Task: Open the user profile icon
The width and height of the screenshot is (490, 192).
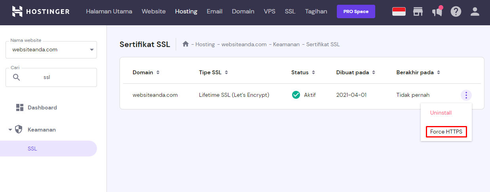Action: (475, 11)
